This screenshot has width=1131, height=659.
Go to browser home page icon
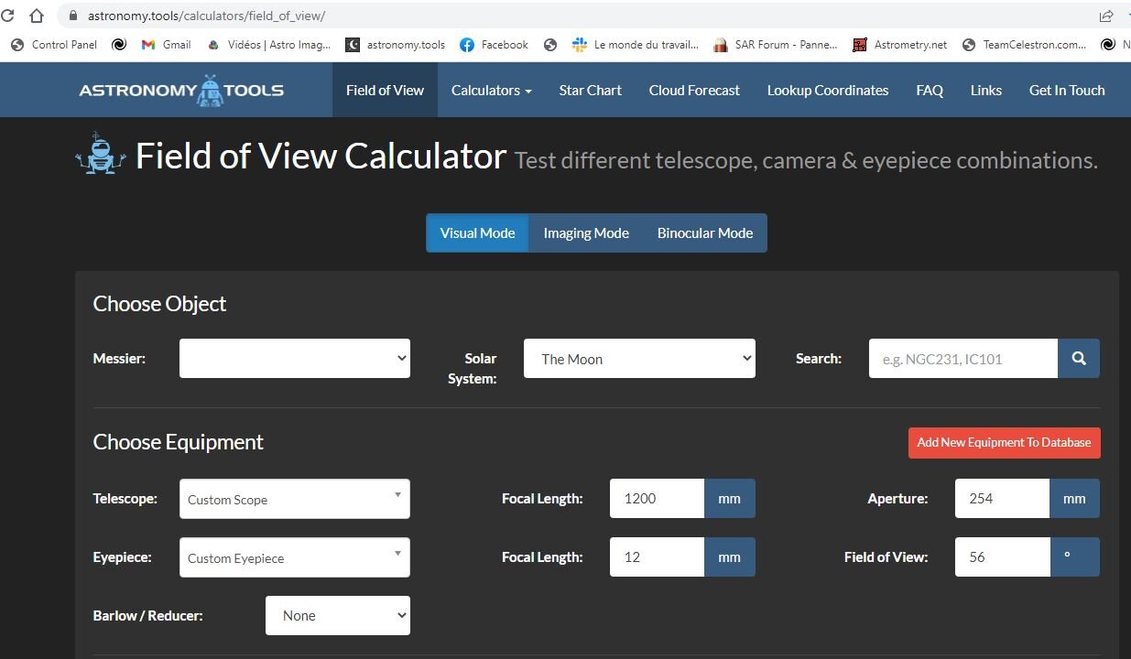click(x=37, y=16)
